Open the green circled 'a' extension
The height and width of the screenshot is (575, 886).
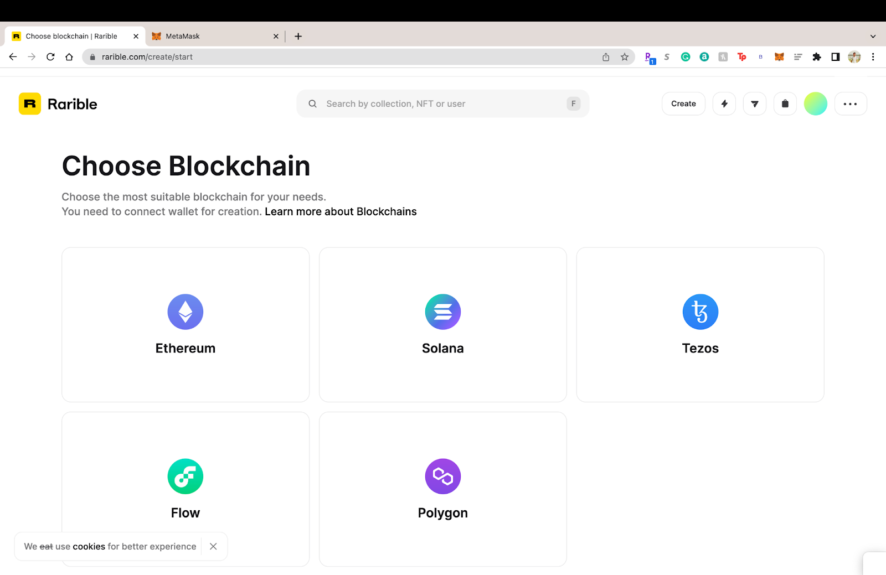pos(704,57)
